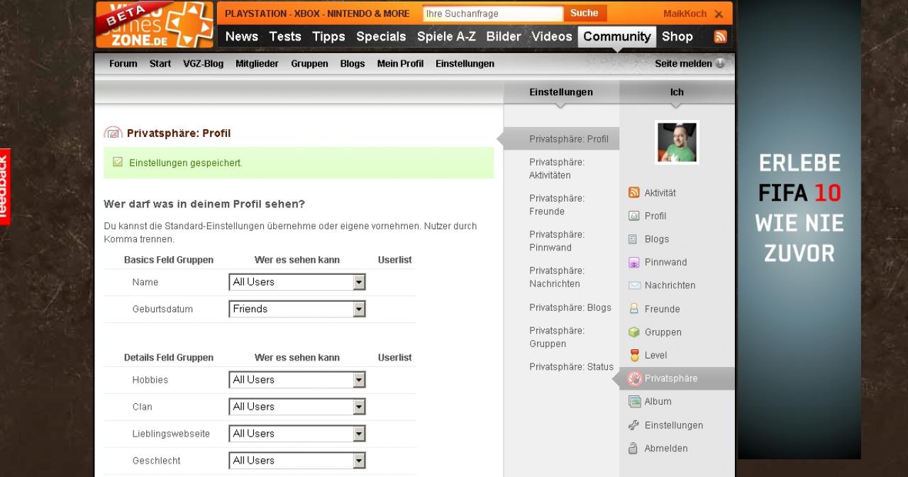Open the Name visibility dropdown
The width and height of the screenshot is (908, 477).
(x=297, y=283)
